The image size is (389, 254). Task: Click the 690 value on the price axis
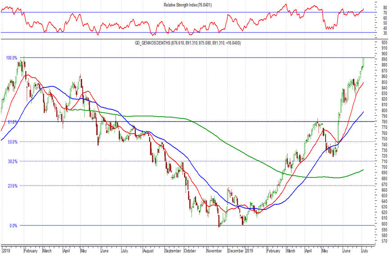pyautogui.click(x=384, y=173)
